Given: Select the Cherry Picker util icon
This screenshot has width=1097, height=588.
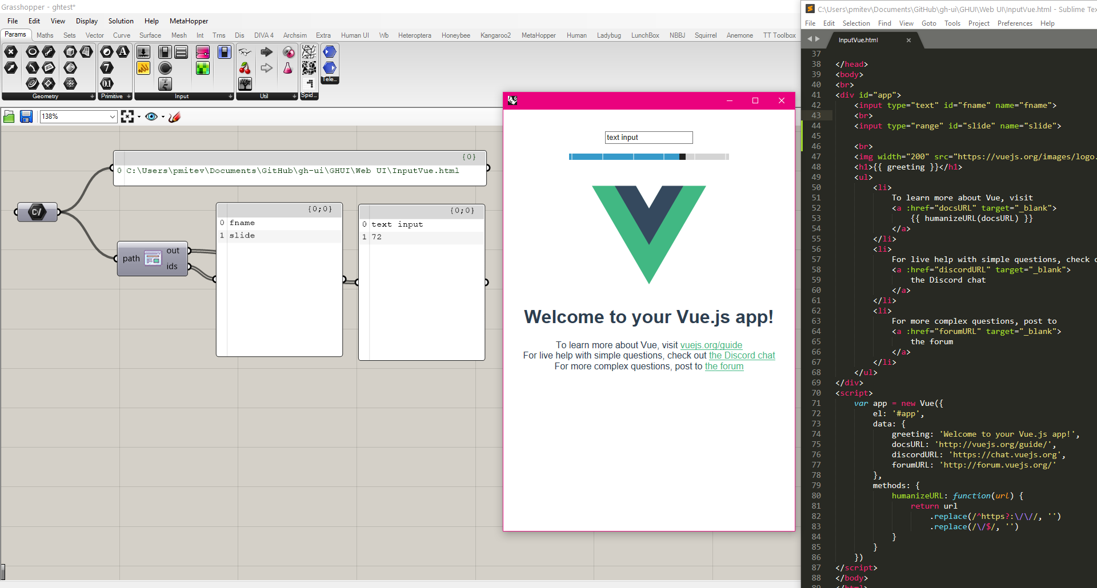Looking at the screenshot, I should (245, 69).
